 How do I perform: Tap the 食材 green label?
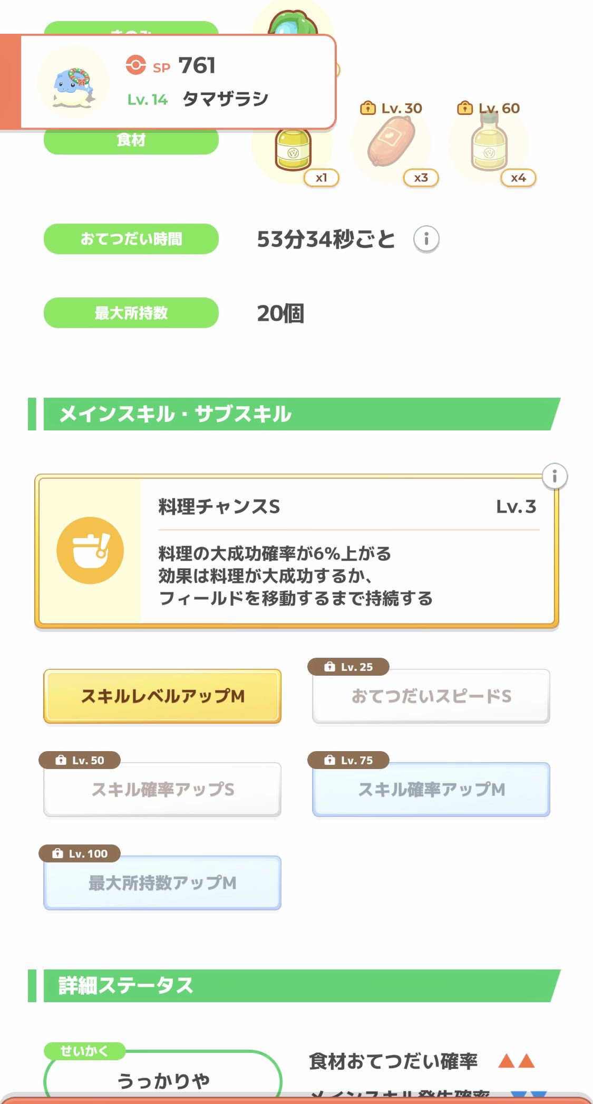(x=131, y=141)
